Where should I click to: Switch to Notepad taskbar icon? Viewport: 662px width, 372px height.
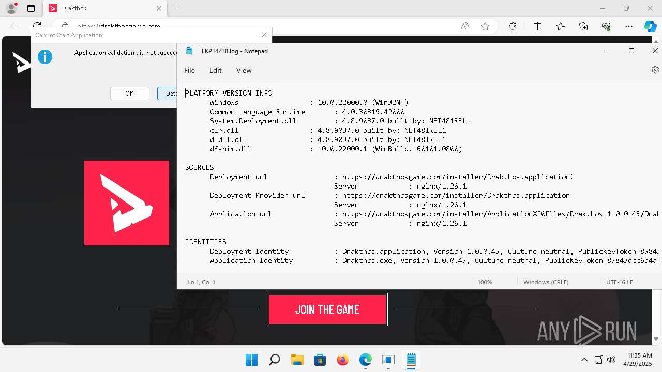[x=411, y=360]
